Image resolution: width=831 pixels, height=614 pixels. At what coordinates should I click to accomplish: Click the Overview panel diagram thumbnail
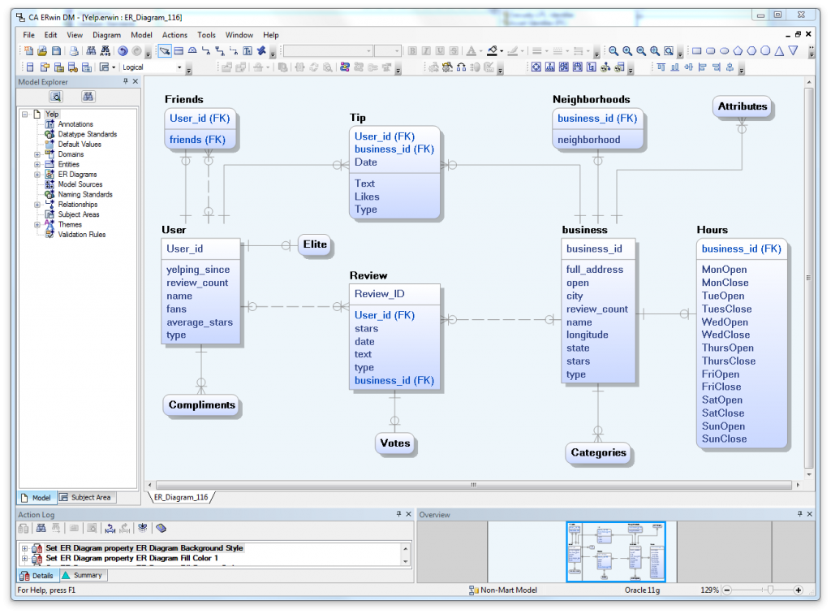[x=616, y=552]
